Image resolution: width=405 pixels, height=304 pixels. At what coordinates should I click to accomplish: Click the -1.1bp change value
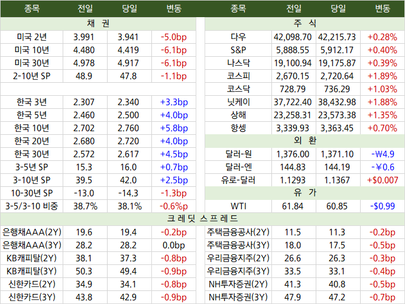[174, 76]
